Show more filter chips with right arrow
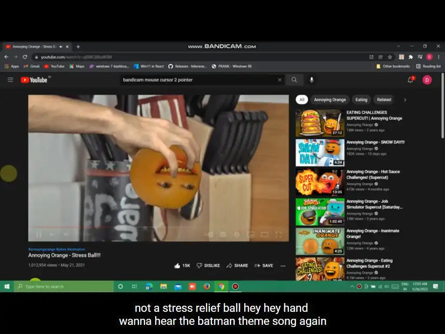Viewport: 445px width, 334px height. (x=405, y=100)
